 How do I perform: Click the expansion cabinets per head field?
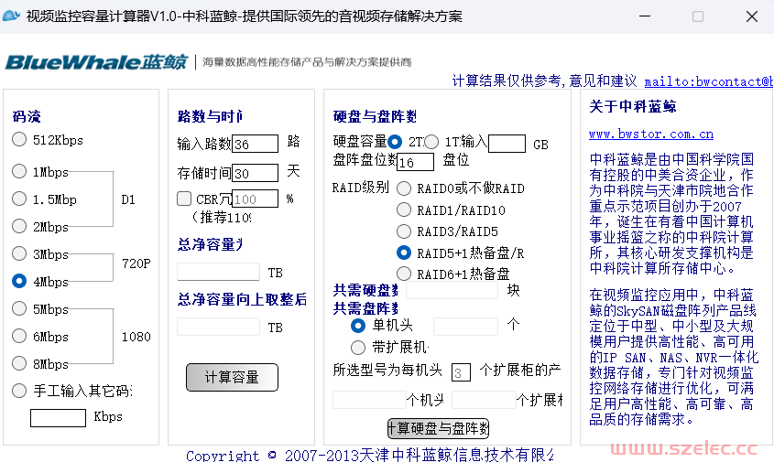[461, 372]
